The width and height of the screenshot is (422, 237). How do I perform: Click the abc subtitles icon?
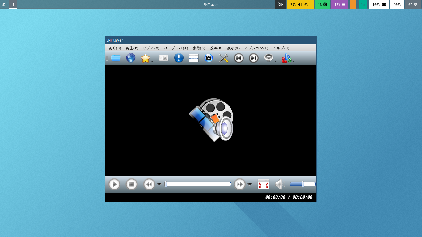[x=286, y=58]
